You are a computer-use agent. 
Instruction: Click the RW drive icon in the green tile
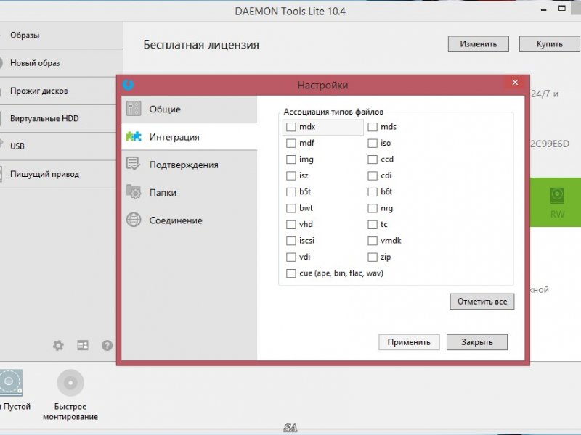[557, 196]
